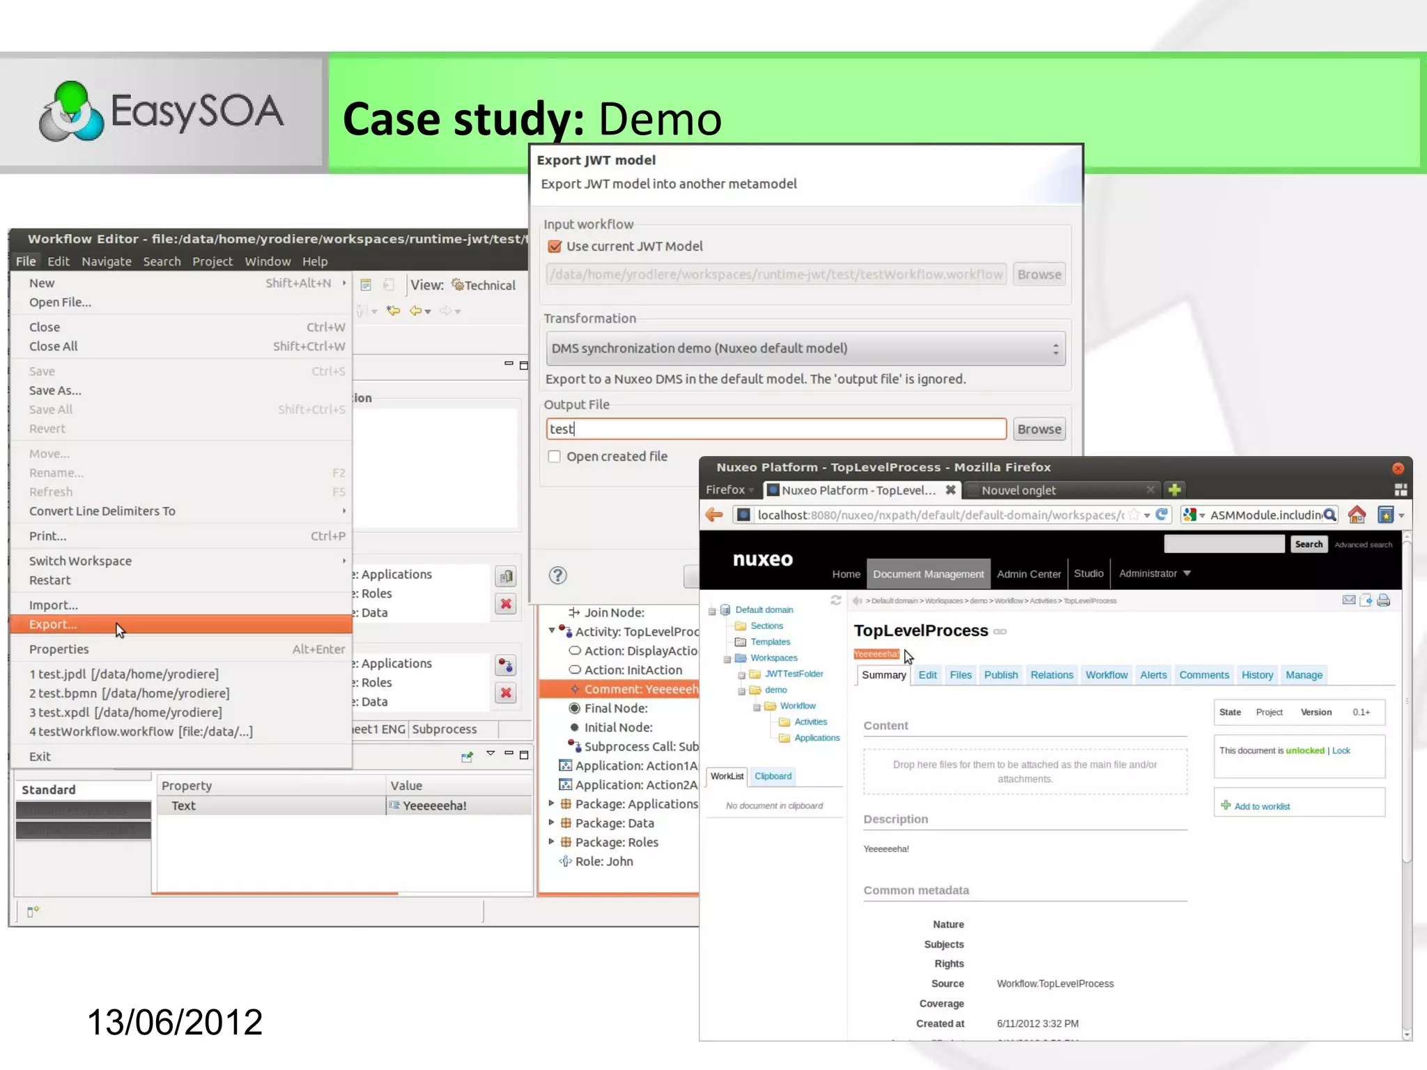The image size is (1427, 1070).
Task: Toggle Use current JWT Model checkbox
Action: pos(555,246)
